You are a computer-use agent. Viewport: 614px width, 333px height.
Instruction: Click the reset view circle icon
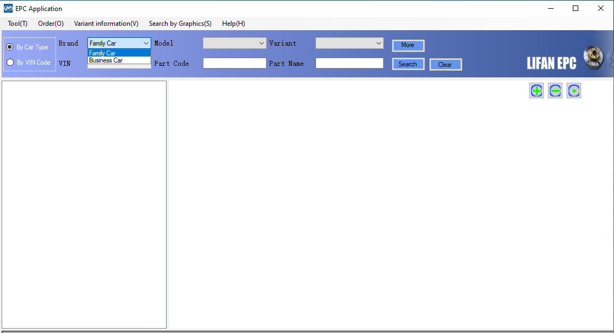(x=574, y=91)
